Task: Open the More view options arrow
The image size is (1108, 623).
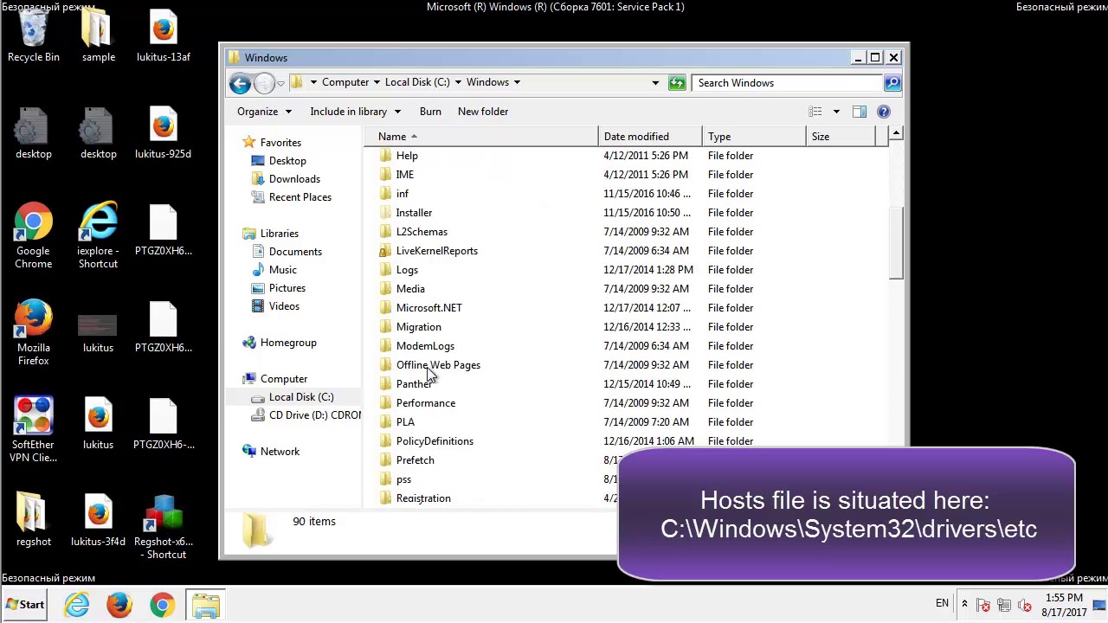Action: coord(836,112)
